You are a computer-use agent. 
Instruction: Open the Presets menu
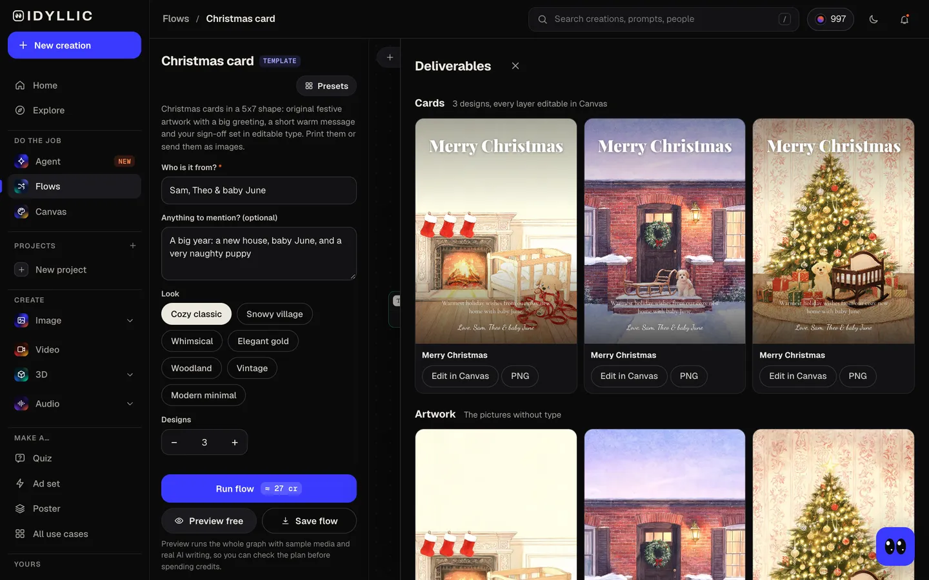326,86
